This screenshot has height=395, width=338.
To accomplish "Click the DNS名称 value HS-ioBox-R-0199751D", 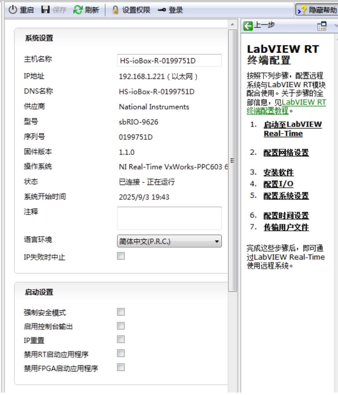I will pyautogui.click(x=156, y=91).
